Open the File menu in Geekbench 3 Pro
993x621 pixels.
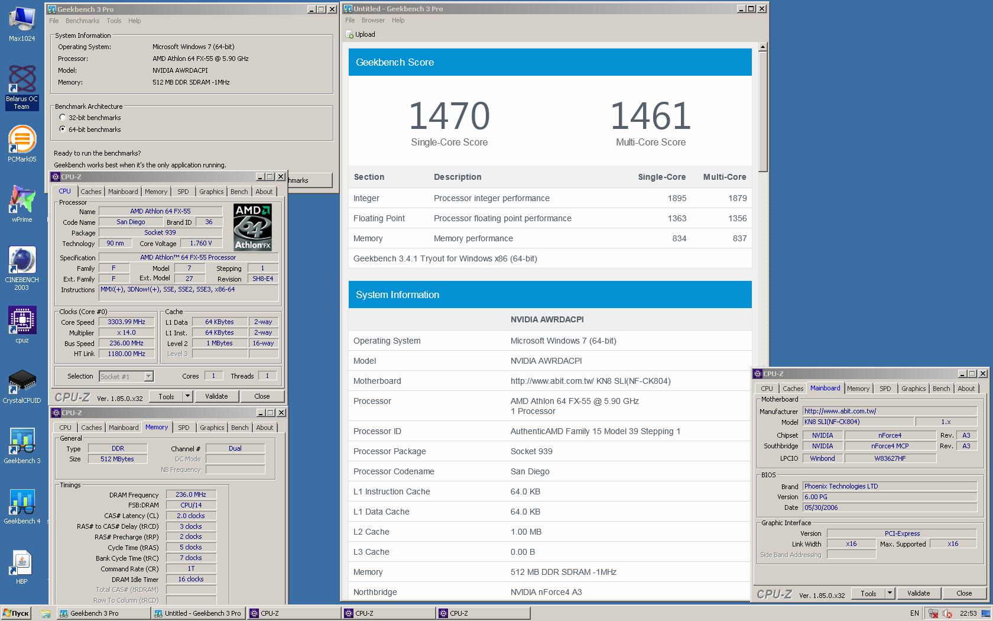[54, 21]
